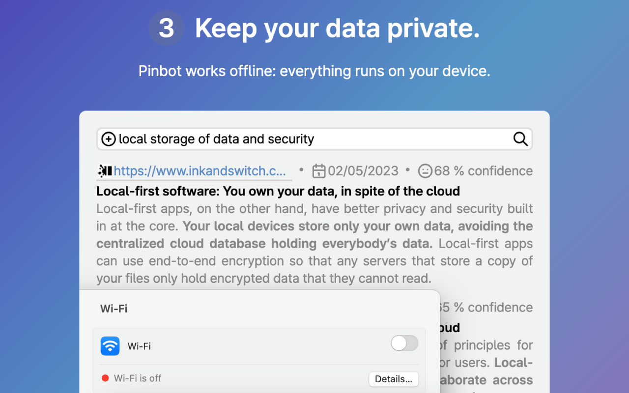The height and width of the screenshot is (393, 629).
Task: Click the calendar icon beside 02/05/2023
Action: (x=319, y=171)
